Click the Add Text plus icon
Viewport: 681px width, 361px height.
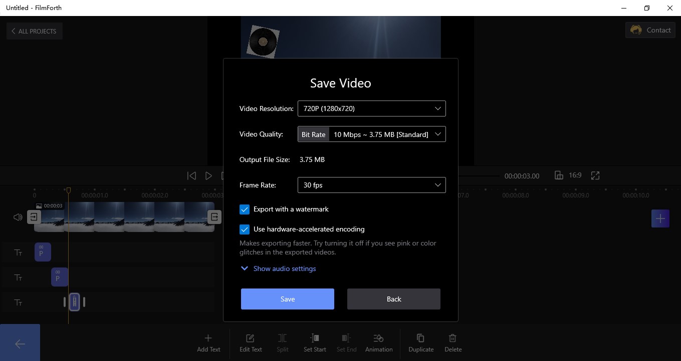(208, 338)
